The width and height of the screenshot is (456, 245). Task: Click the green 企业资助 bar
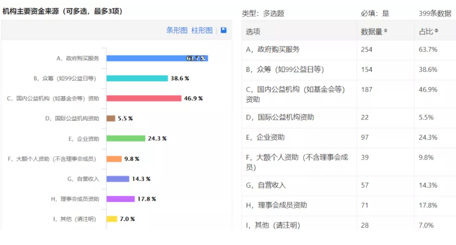126,138
